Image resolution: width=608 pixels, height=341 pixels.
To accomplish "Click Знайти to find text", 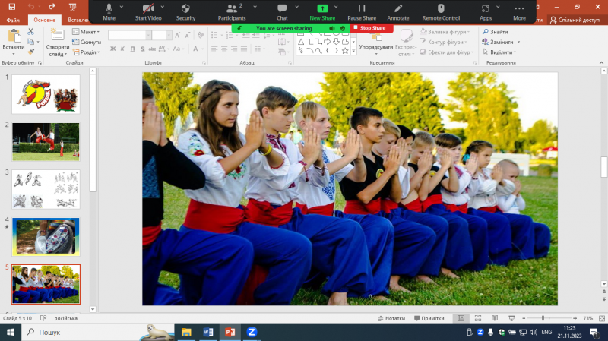I will 496,32.
